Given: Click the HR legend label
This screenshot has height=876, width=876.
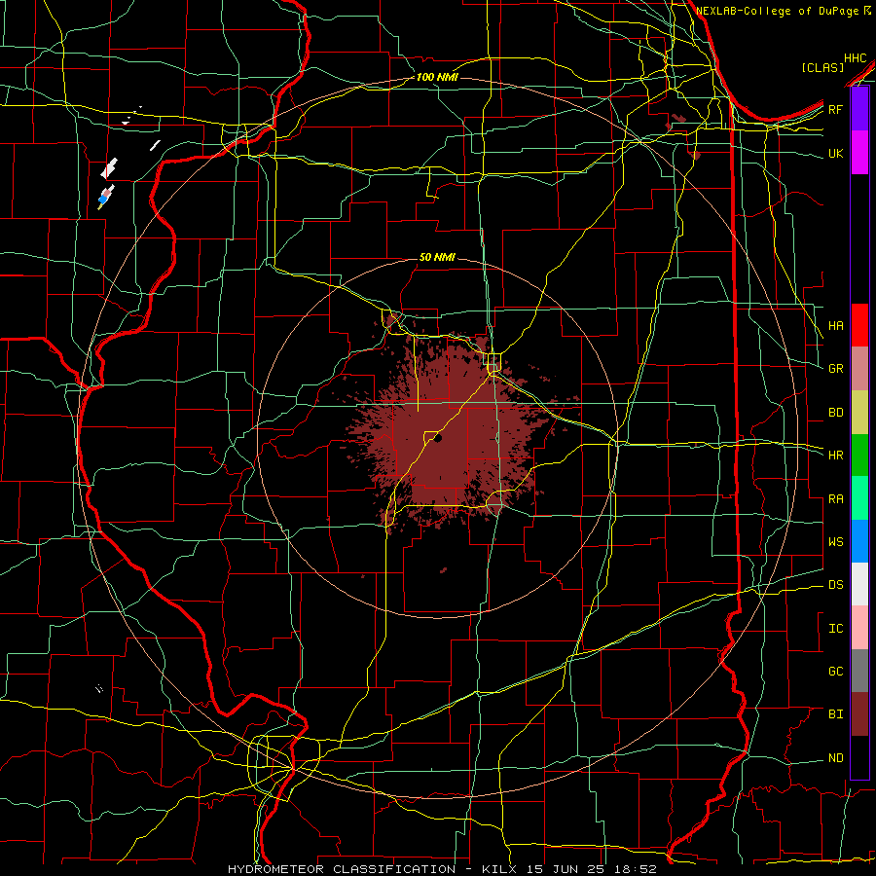Looking at the screenshot, I should pos(836,456).
